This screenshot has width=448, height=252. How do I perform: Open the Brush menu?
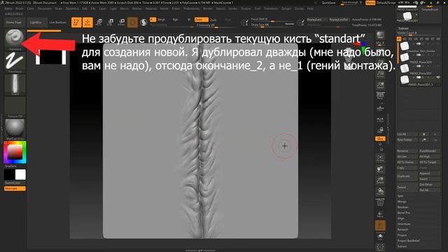pos(20,8)
